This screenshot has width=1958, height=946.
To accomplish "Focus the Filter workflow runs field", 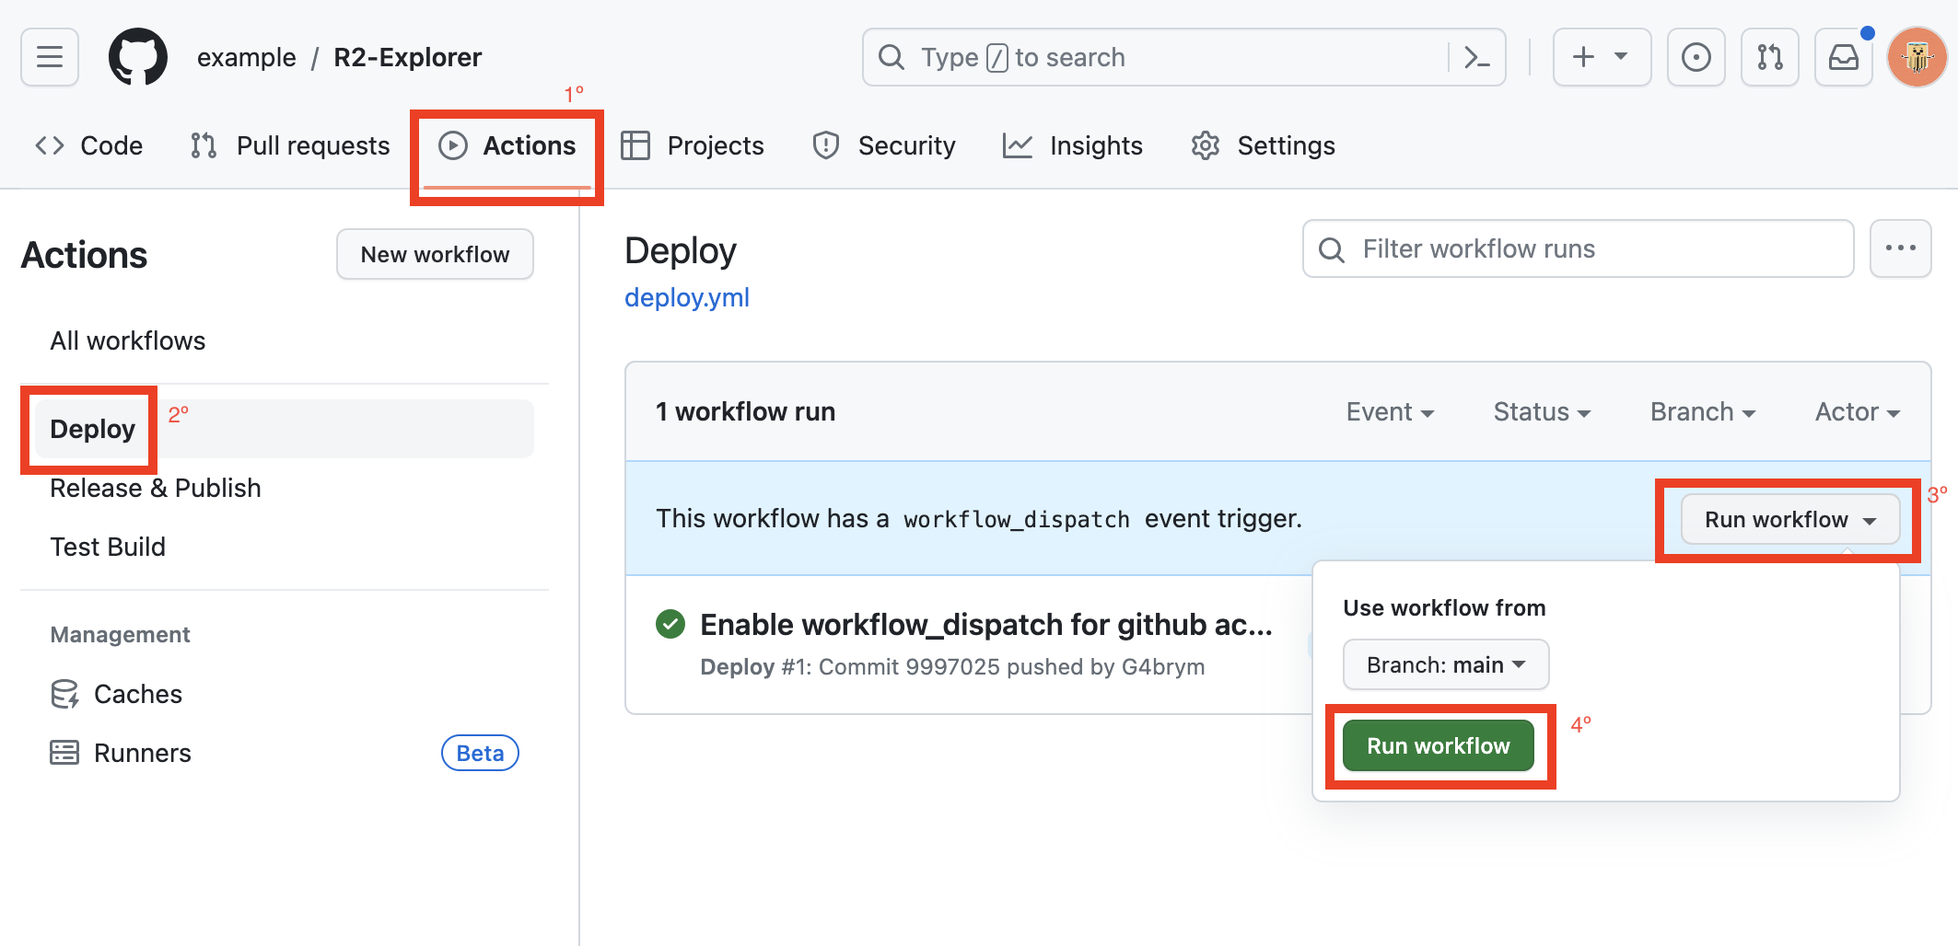I will (x=1578, y=248).
